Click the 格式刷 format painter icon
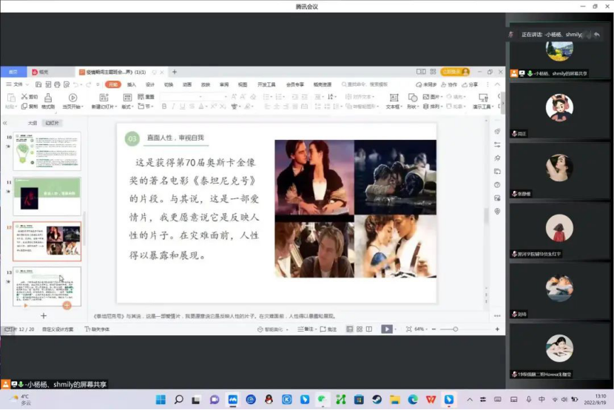The height and width of the screenshot is (410, 614). point(48,97)
